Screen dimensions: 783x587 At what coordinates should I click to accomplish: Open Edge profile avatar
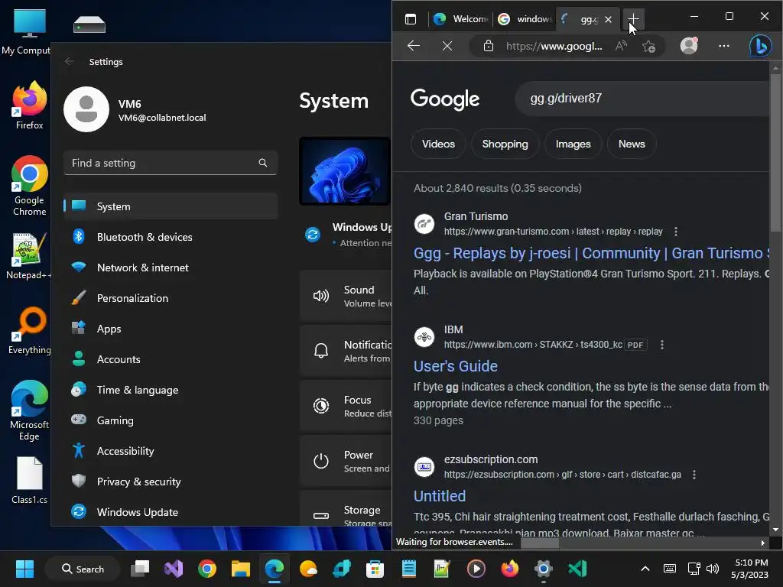click(689, 46)
